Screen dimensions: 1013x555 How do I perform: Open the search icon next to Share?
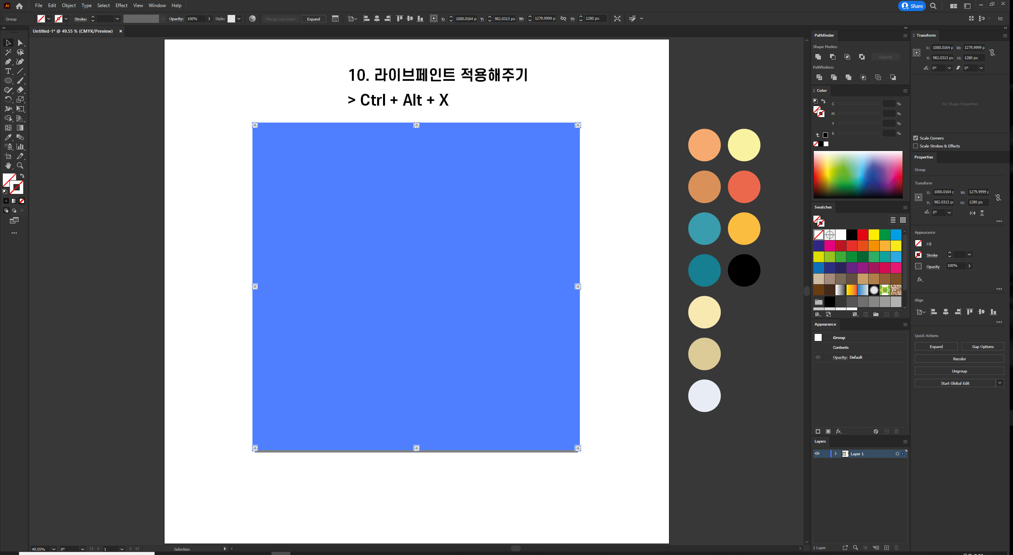[x=933, y=6]
